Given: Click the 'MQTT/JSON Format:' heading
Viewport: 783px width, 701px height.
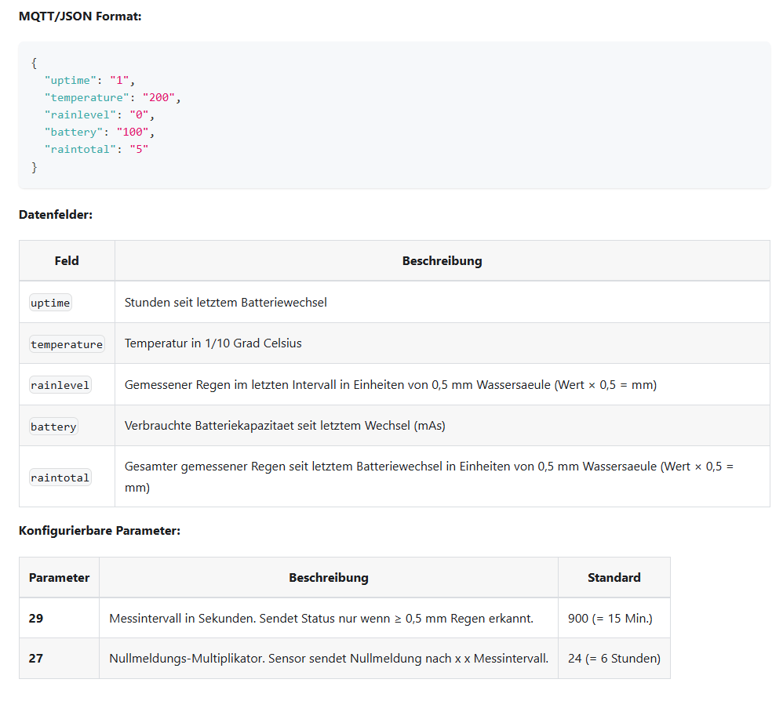Looking at the screenshot, I should click(80, 16).
